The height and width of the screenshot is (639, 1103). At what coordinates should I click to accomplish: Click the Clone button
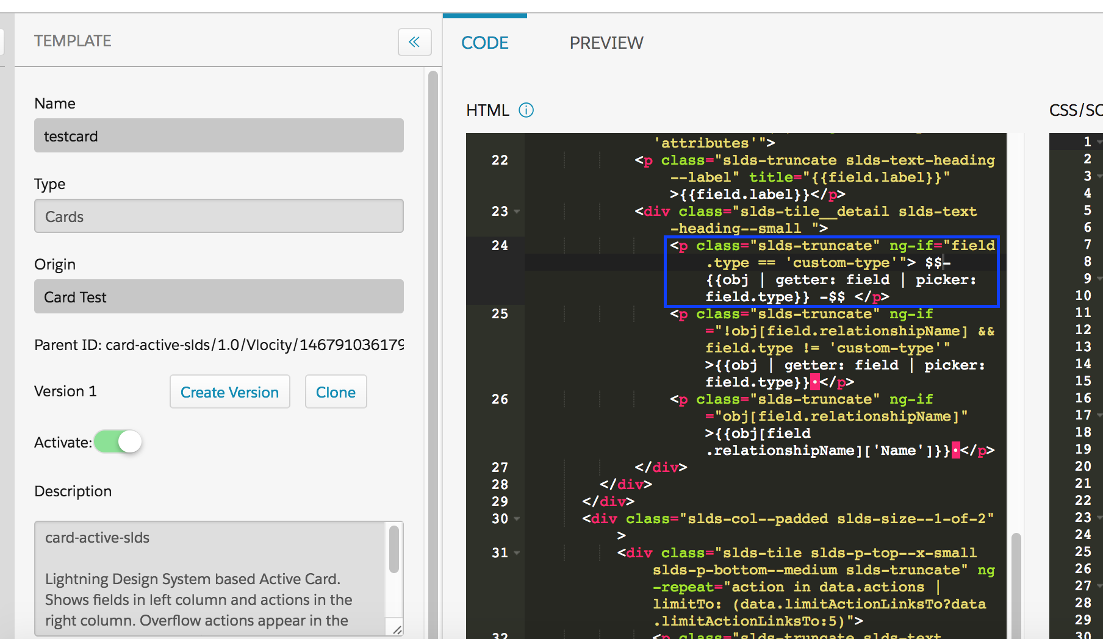pos(336,392)
